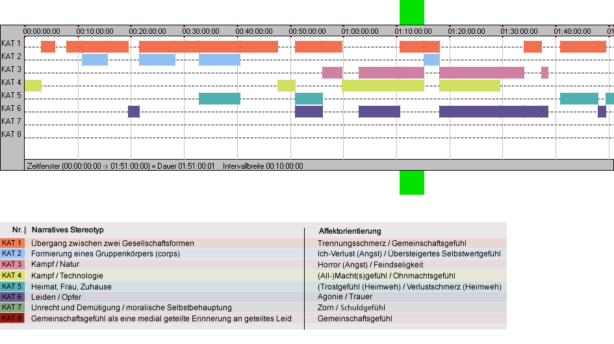
Task: Pick the green KAT 7 legend swatch
Action: [12, 307]
